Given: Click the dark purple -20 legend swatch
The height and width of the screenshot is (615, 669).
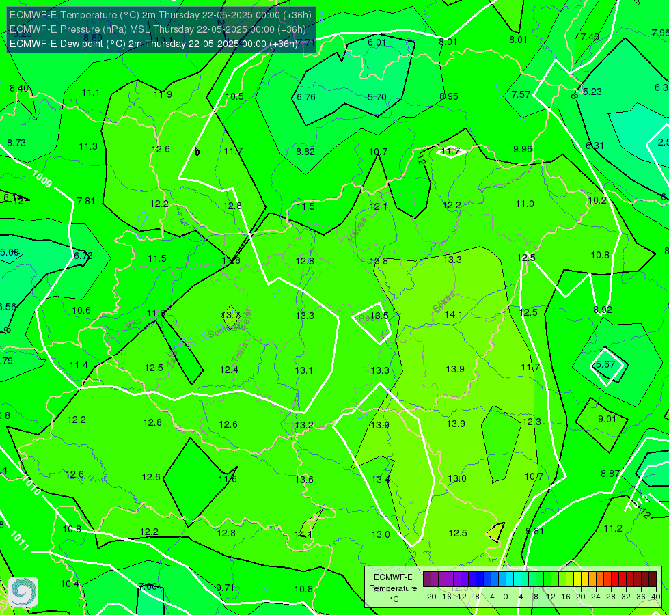Looking at the screenshot, I should [427, 579].
